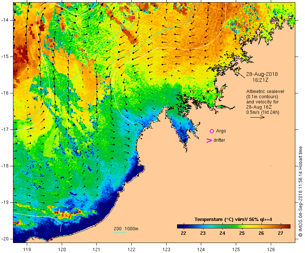This screenshot has width=305, height=253.
Task: Click the 'Argo' legend label
Action: 221,131
